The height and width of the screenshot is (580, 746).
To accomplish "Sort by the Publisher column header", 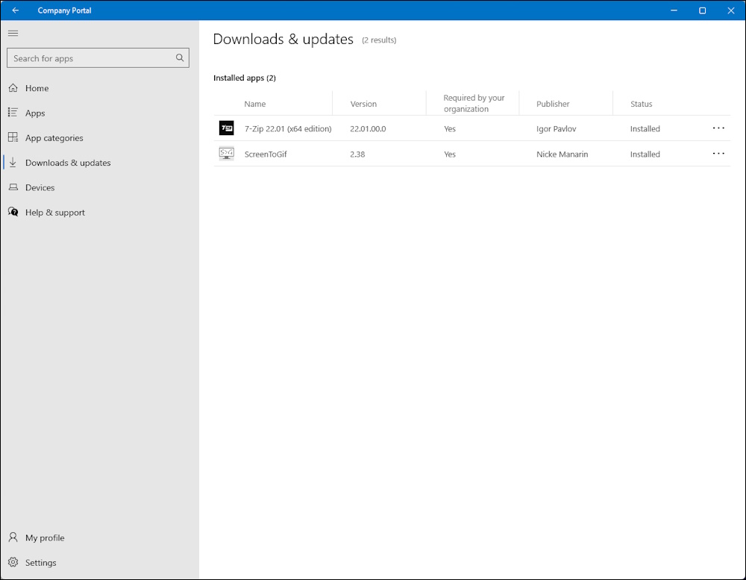I will point(553,104).
